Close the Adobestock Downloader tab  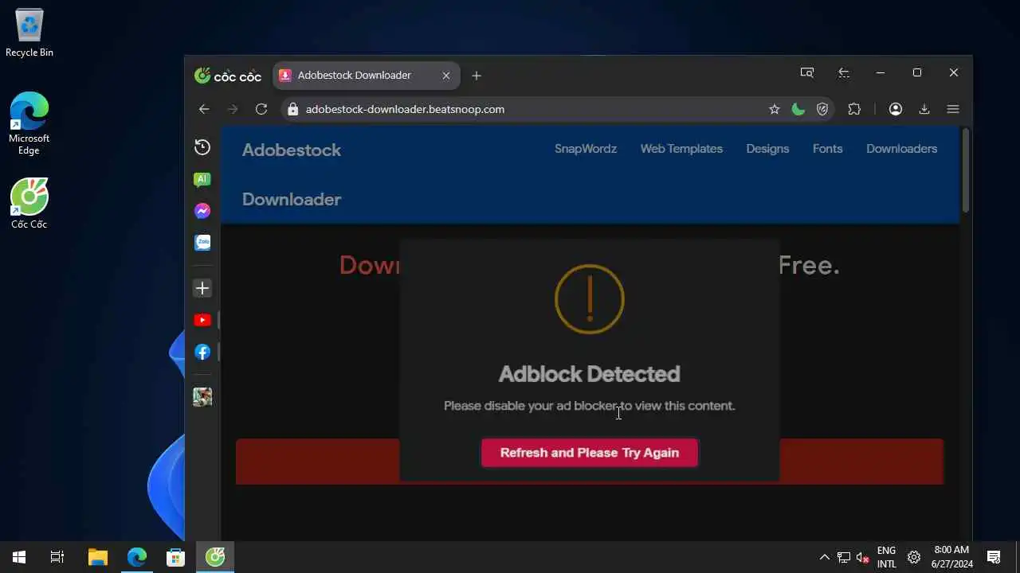pyautogui.click(x=446, y=76)
